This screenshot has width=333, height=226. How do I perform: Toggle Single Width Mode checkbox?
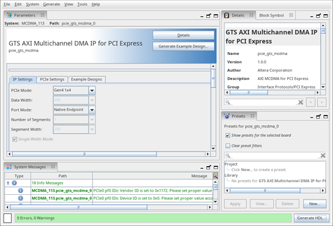pos(15,139)
